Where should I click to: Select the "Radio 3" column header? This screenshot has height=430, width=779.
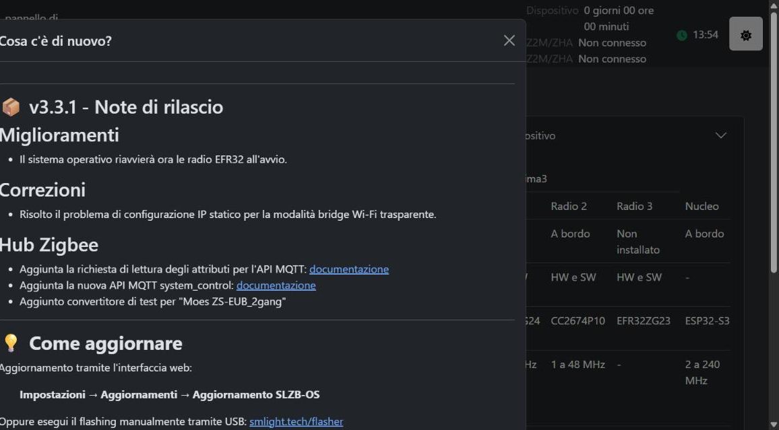tap(634, 207)
